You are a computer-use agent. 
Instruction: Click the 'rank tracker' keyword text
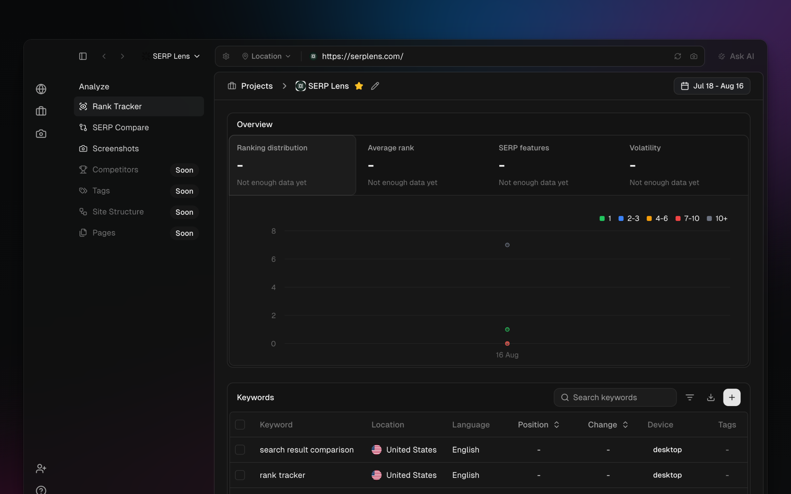[282, 475]
